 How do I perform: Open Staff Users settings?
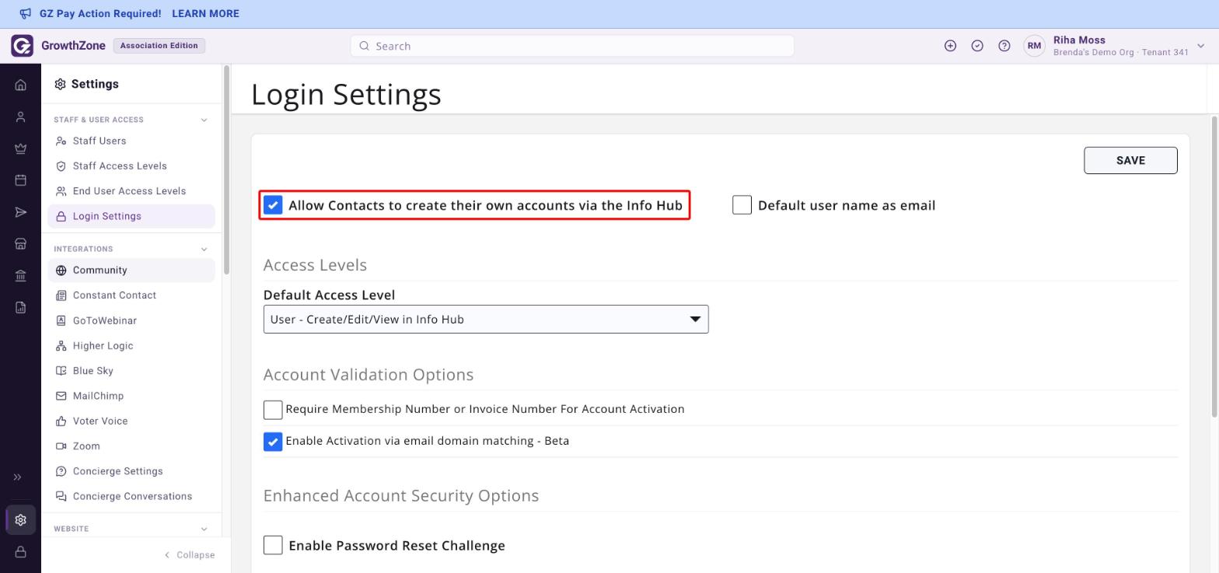131,141
